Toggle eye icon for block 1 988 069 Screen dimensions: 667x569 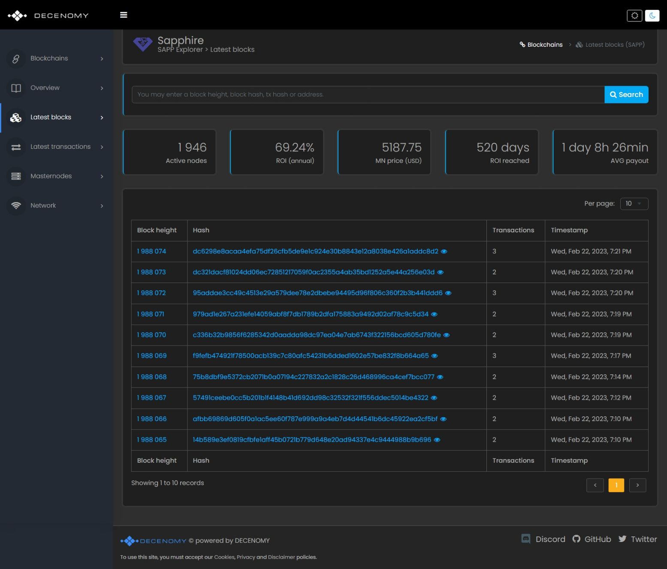(435, 356)
